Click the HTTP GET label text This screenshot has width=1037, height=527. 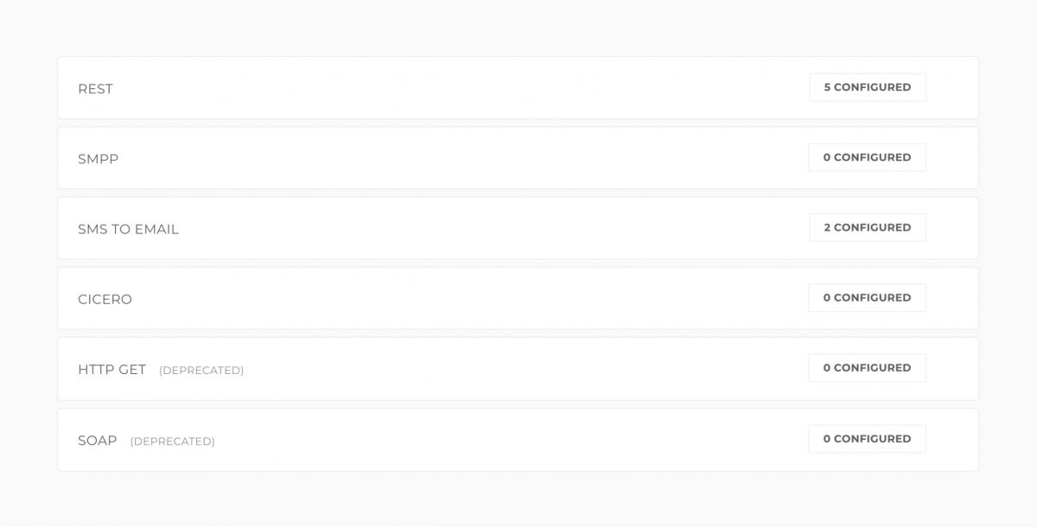[111, 370]
